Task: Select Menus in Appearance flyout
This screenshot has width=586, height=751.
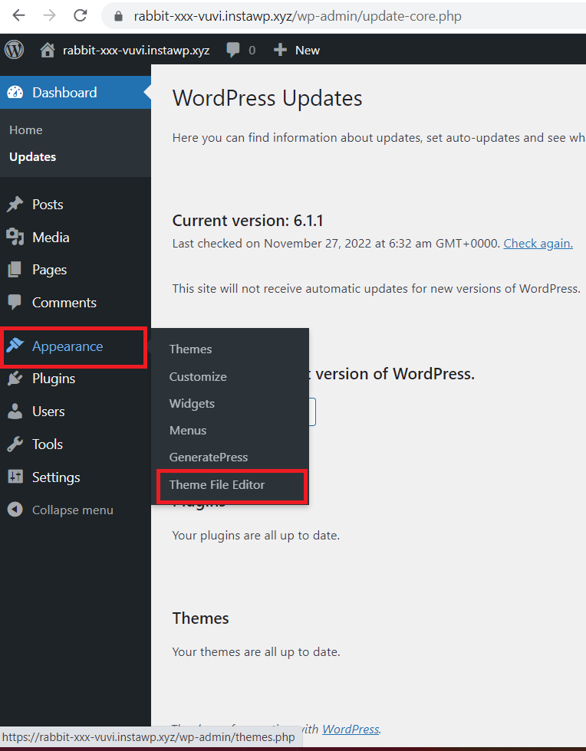Action: (188, 430)
